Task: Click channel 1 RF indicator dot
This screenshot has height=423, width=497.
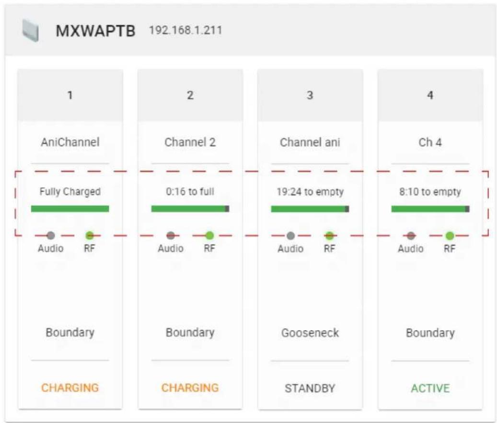Action: [x=90, y=235]
